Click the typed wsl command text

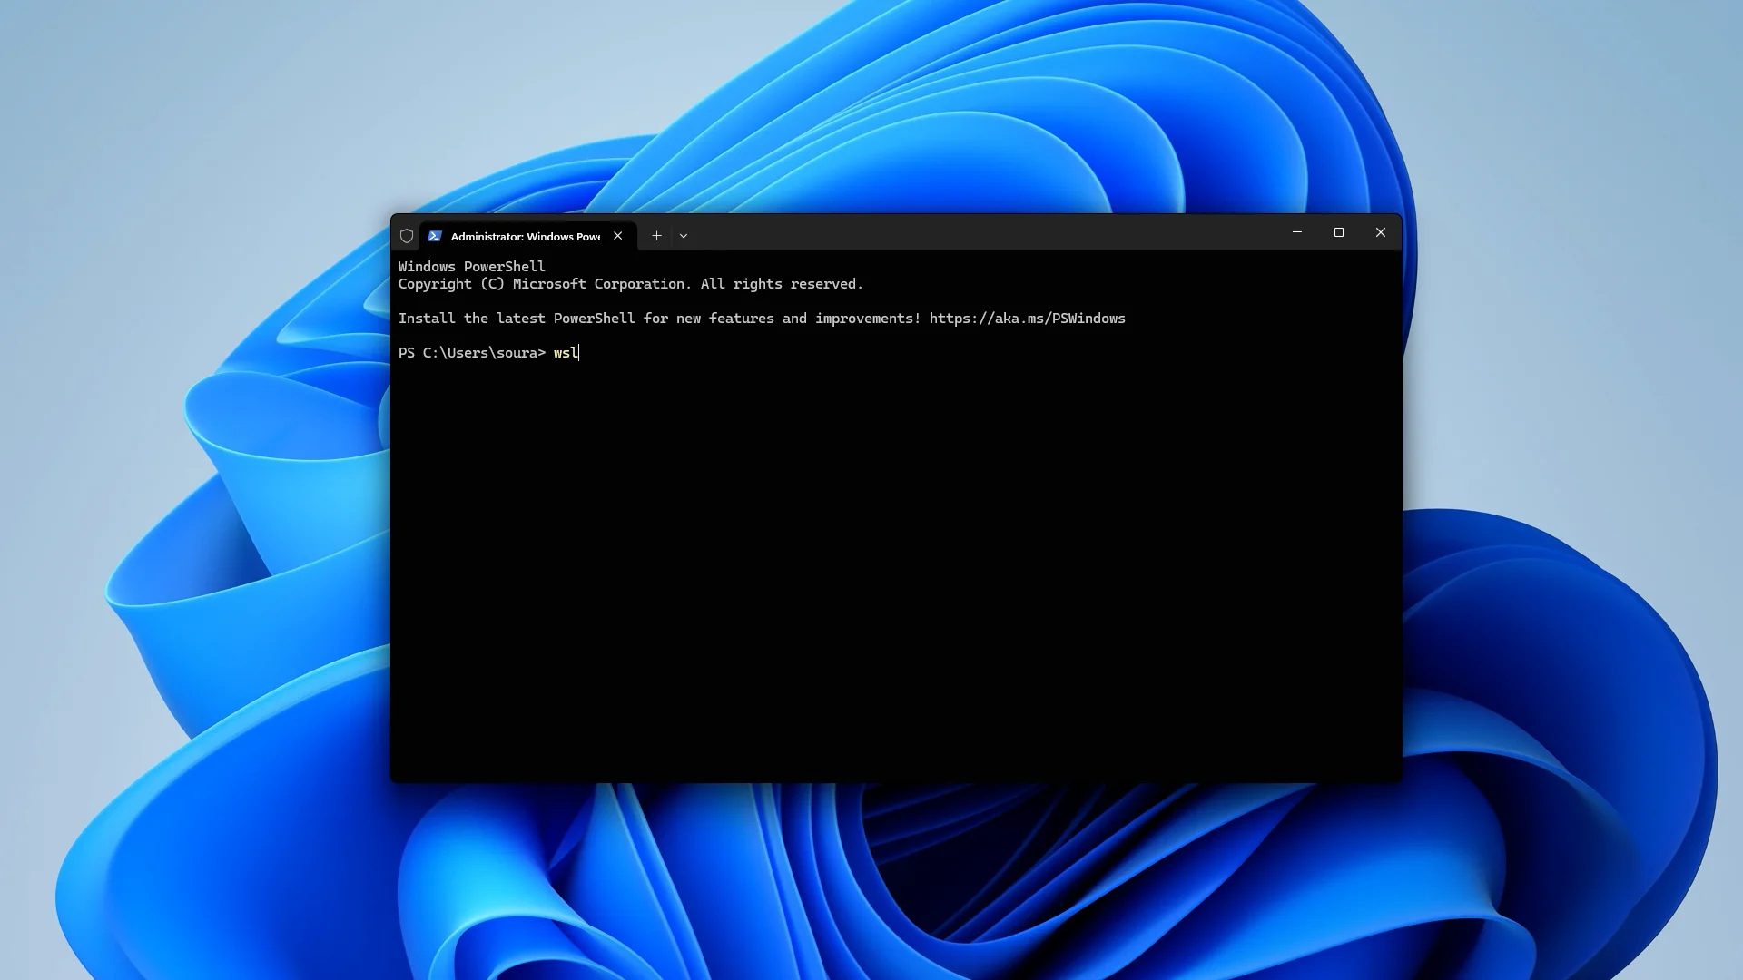pyautogui.click(x=565, y=353)
